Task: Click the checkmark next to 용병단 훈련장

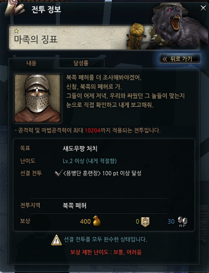Action: click(58, 173)
